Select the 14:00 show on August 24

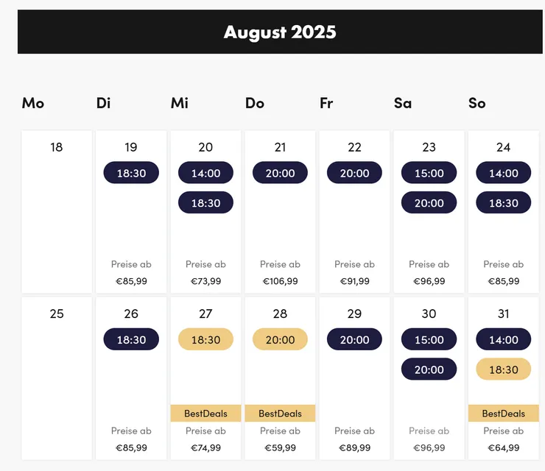(x=503, y=173)
